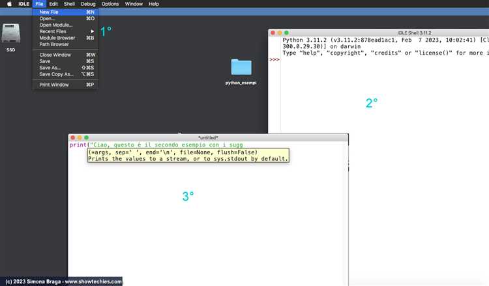Open the IDLE application menu
Screen dimensions: 489x286
coord(23,4)
